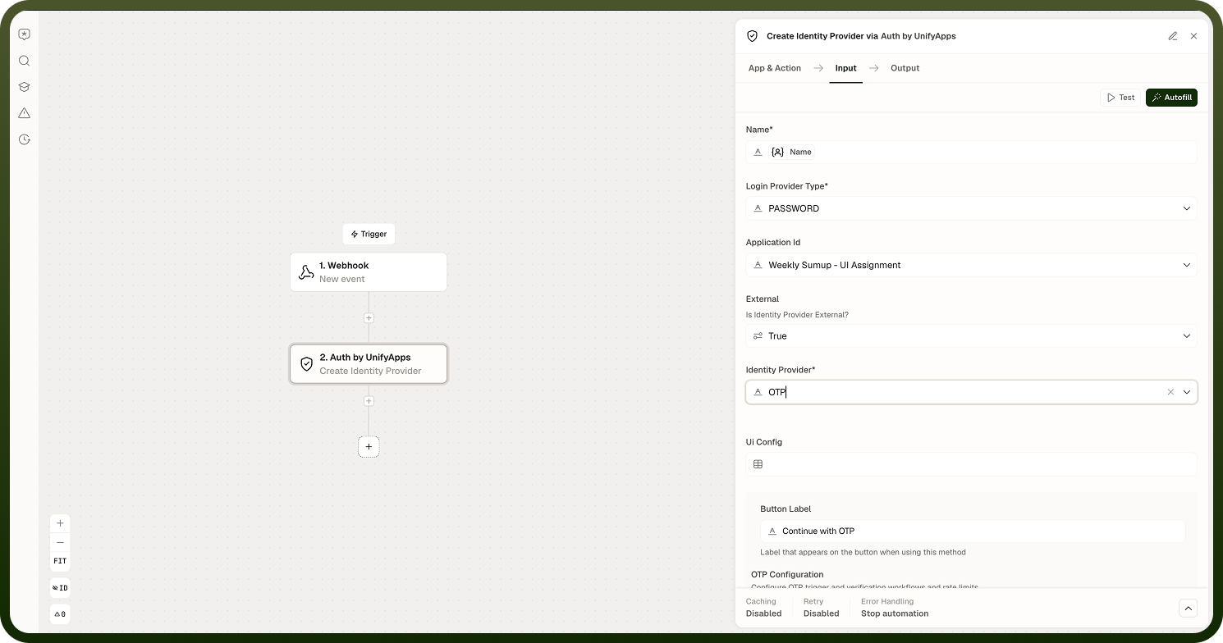Screen dimensions: 1223x643
Task: Open the AI assistant chat icon in sidebar
Action: pyautogui.click(x=24, y=34)
